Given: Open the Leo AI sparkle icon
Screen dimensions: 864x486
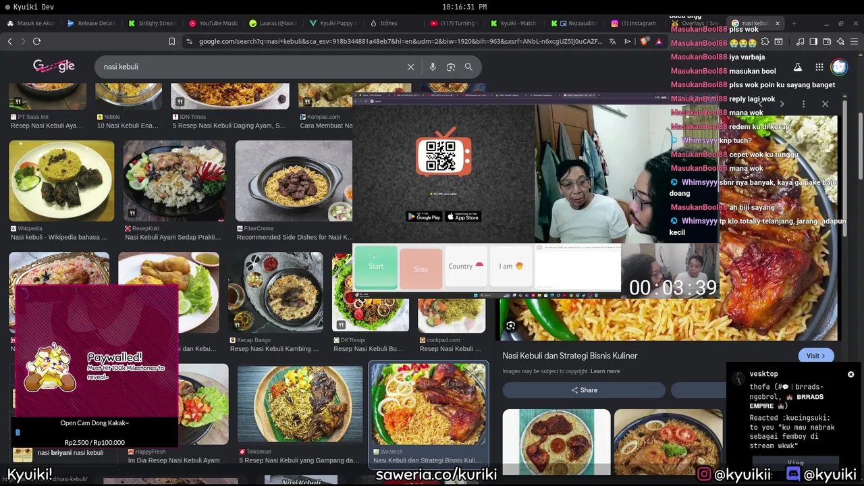Looking at the screenshot, I should 840,41.
